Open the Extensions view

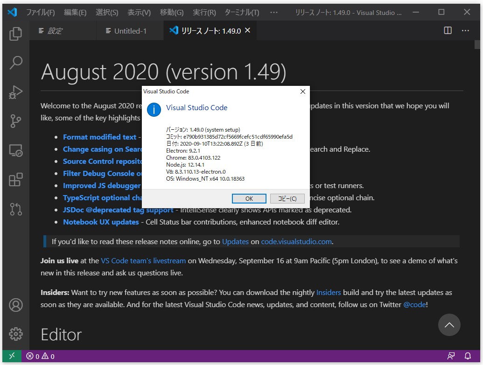16,180
